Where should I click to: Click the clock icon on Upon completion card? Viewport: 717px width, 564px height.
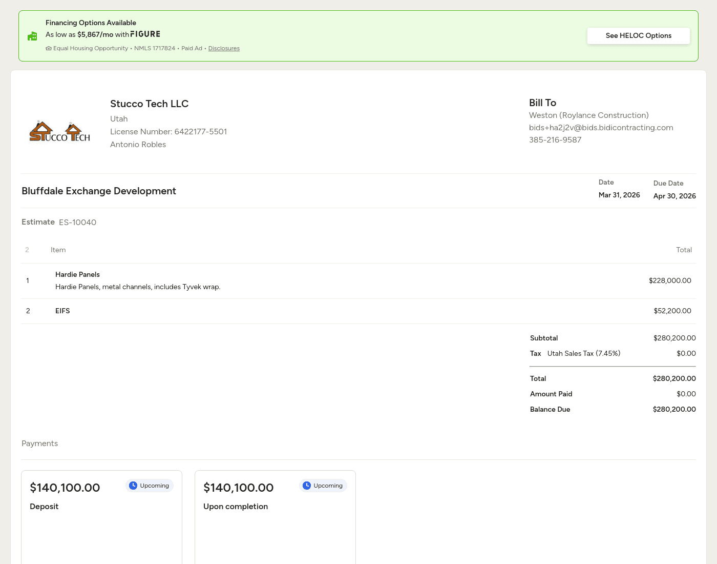[307, 486]
